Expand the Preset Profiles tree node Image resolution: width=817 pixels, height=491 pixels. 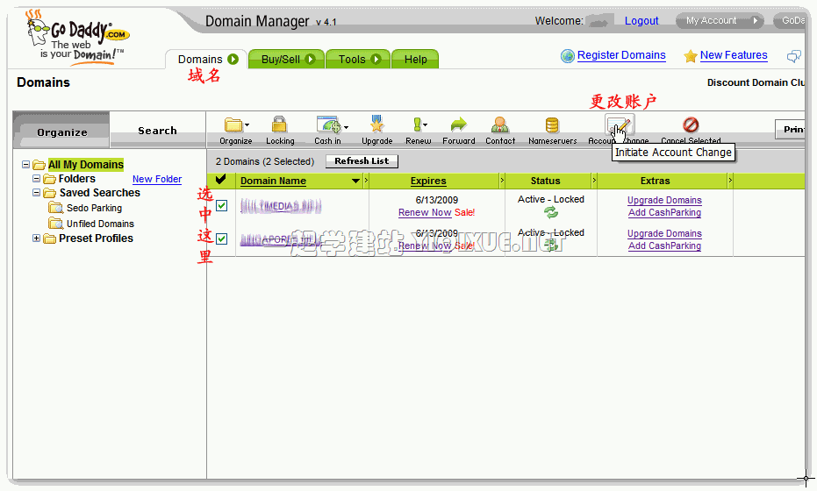click(x=37, y=238)
